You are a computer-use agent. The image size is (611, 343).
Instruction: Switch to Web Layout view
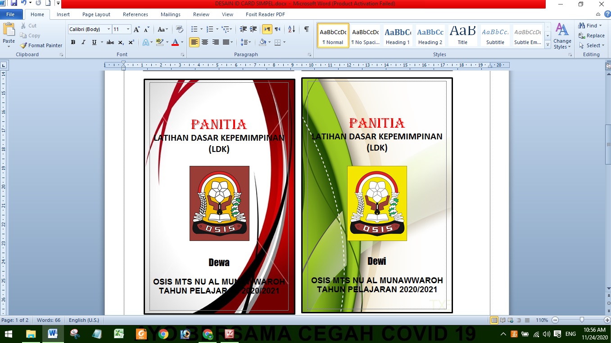(511, 321)
